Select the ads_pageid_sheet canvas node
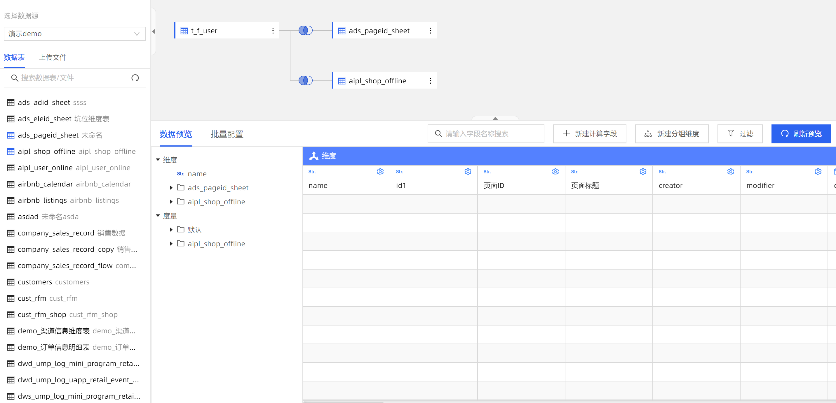Screen dimensions: 836x403 coord(384,31)
